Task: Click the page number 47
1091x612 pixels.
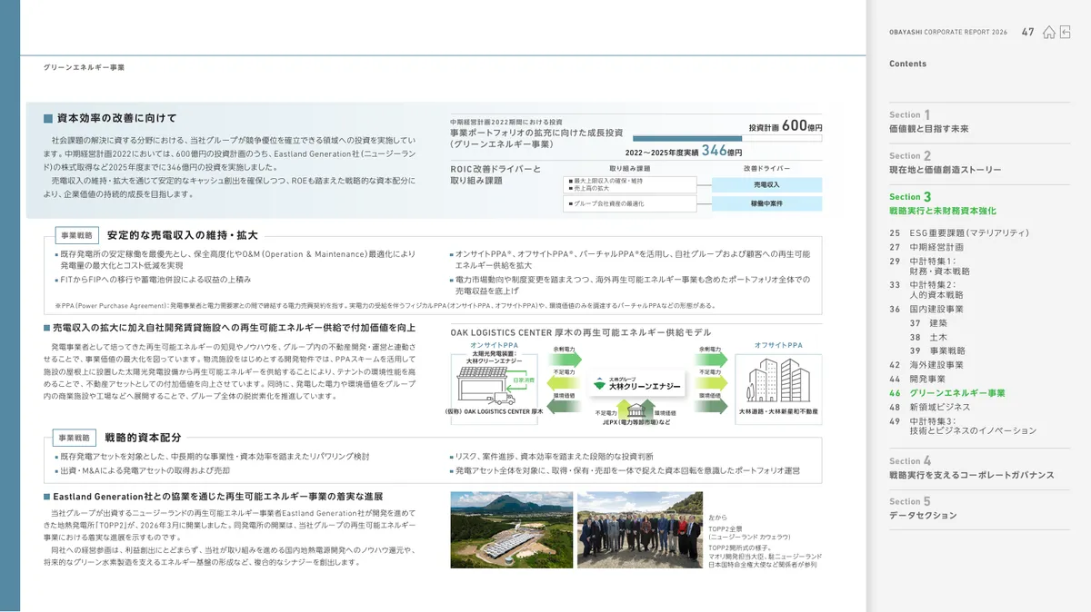Action: (1027, 32)
